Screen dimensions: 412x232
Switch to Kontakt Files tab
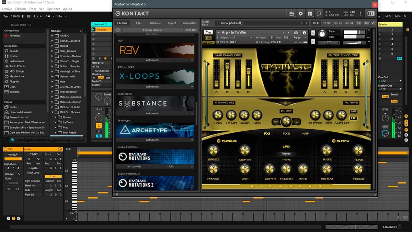point(139,23)
